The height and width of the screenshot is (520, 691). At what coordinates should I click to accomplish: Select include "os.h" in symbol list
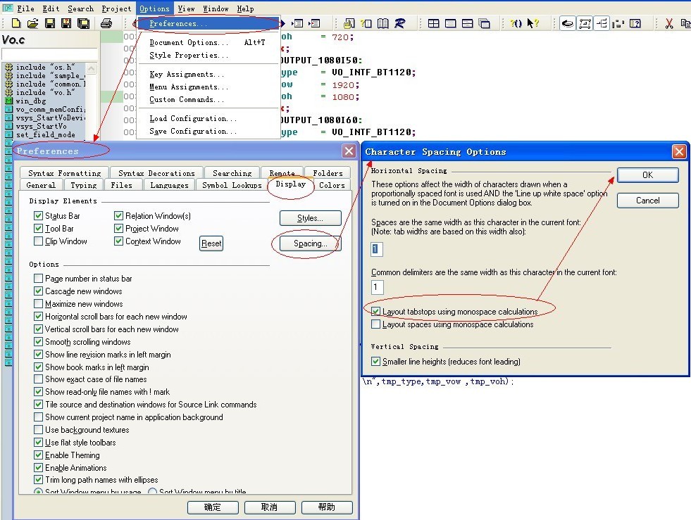coord(45,67)
